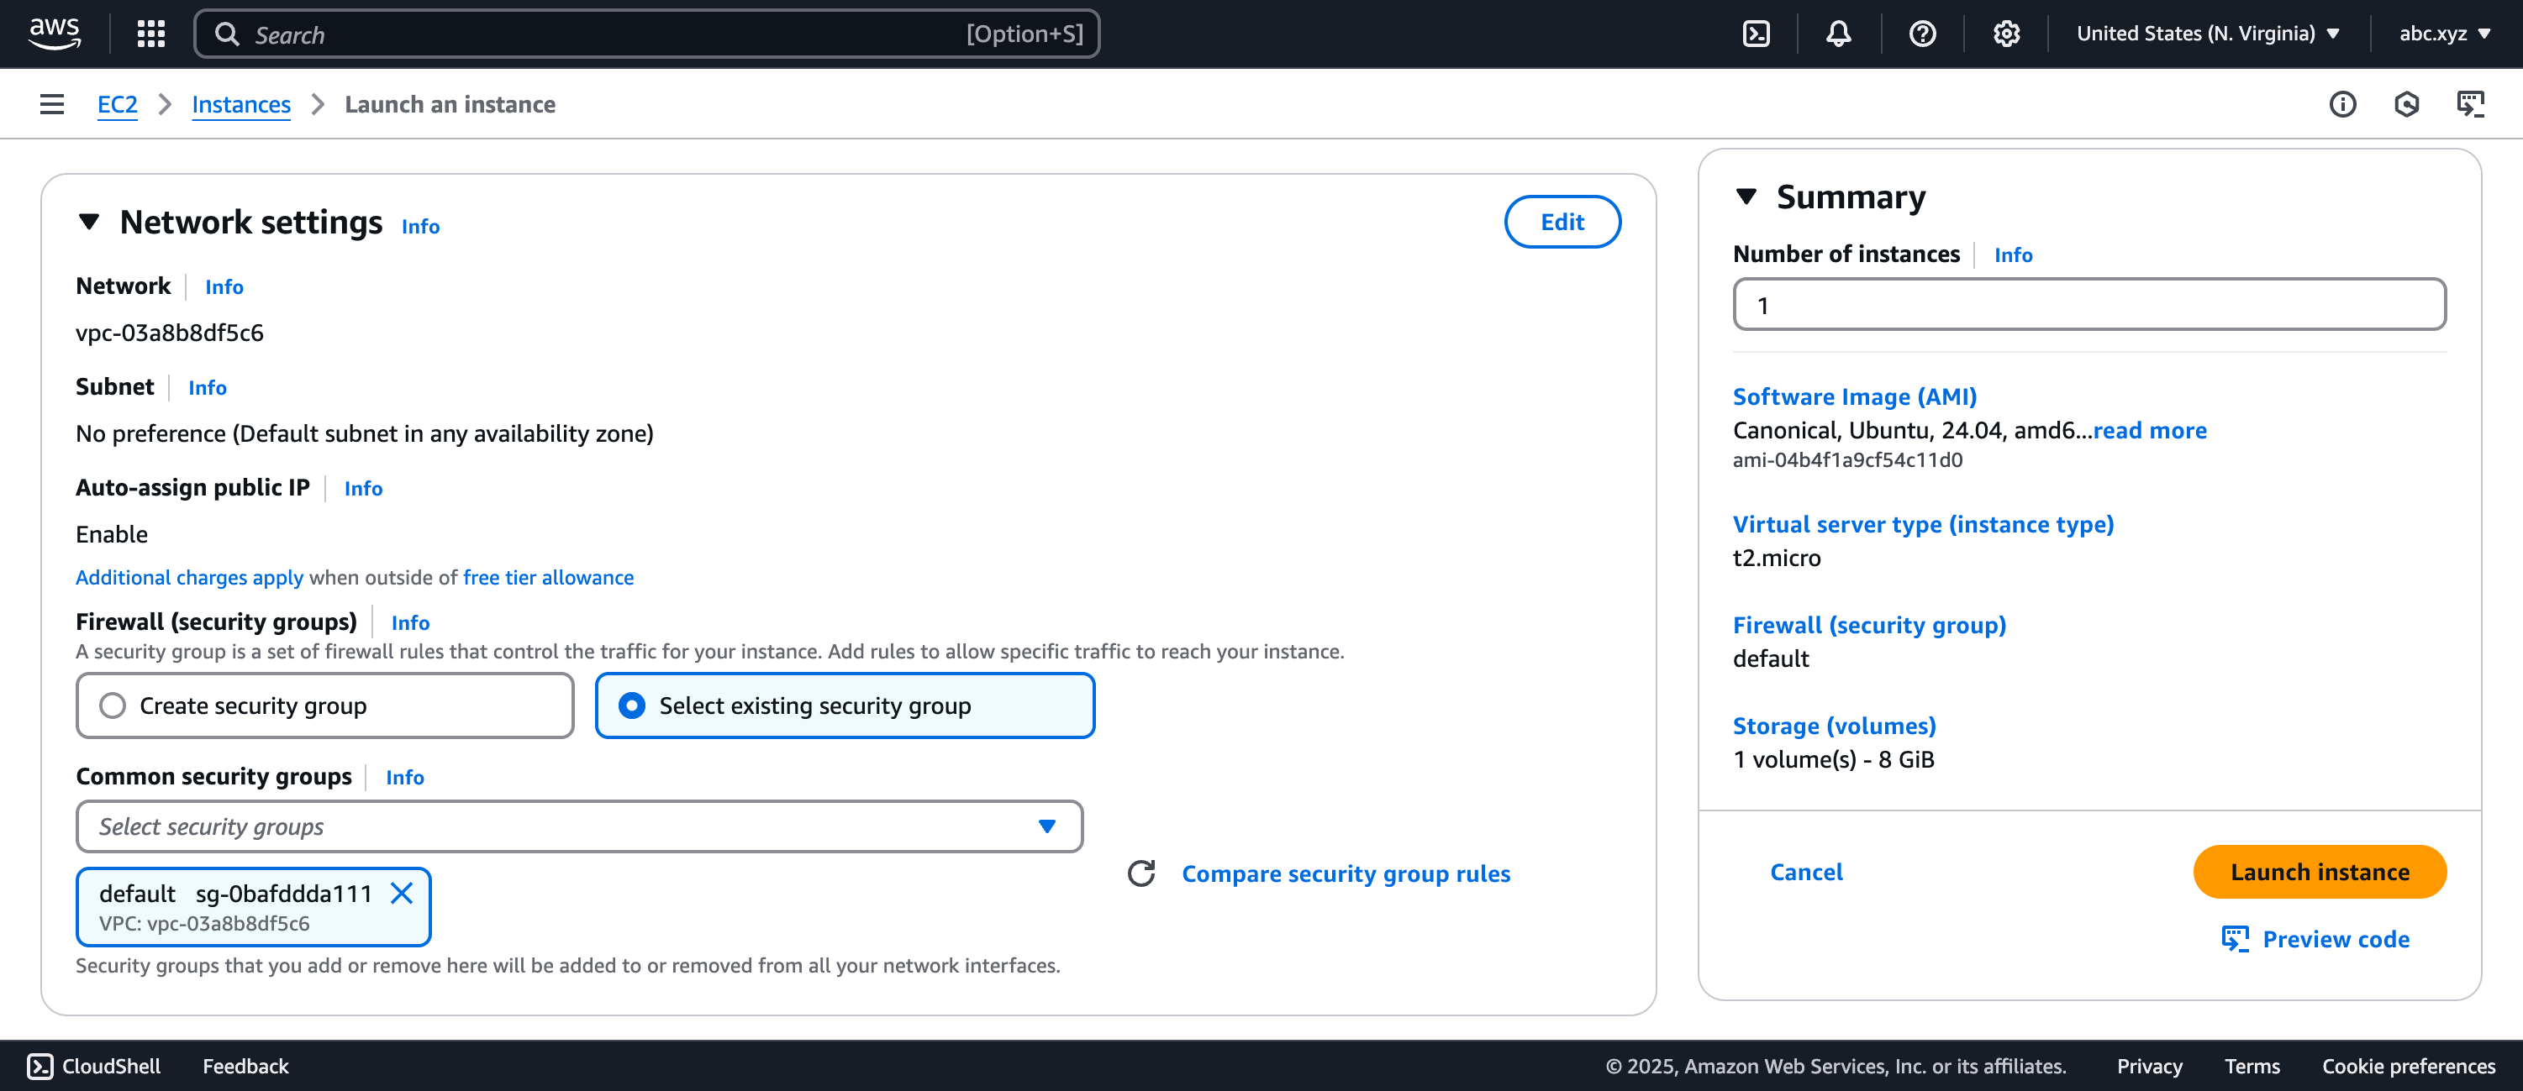Click the Instances breadcrumb link
2523x1091 pixels.
click(x=241, y=105)
